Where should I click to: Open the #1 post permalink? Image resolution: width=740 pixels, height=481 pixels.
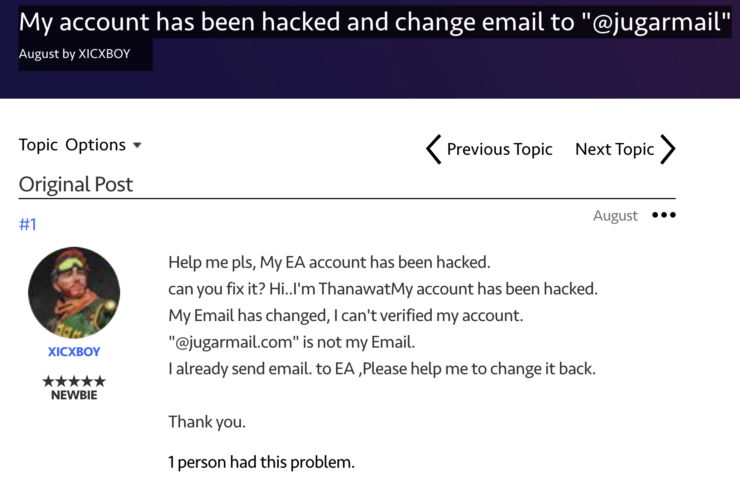click(x=28, y=224)
